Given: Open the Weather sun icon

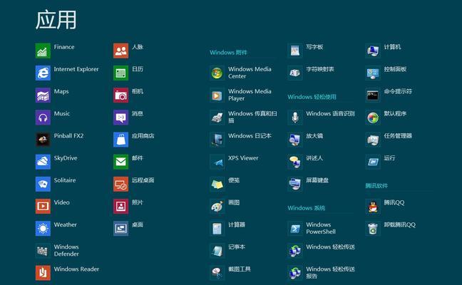Looking at the screenshot, I should pyautogui.click(x=43, y=229).
